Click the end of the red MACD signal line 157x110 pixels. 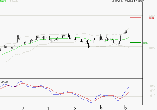pos(129,92)
